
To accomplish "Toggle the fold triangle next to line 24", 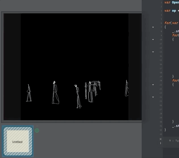I will 153,97.
